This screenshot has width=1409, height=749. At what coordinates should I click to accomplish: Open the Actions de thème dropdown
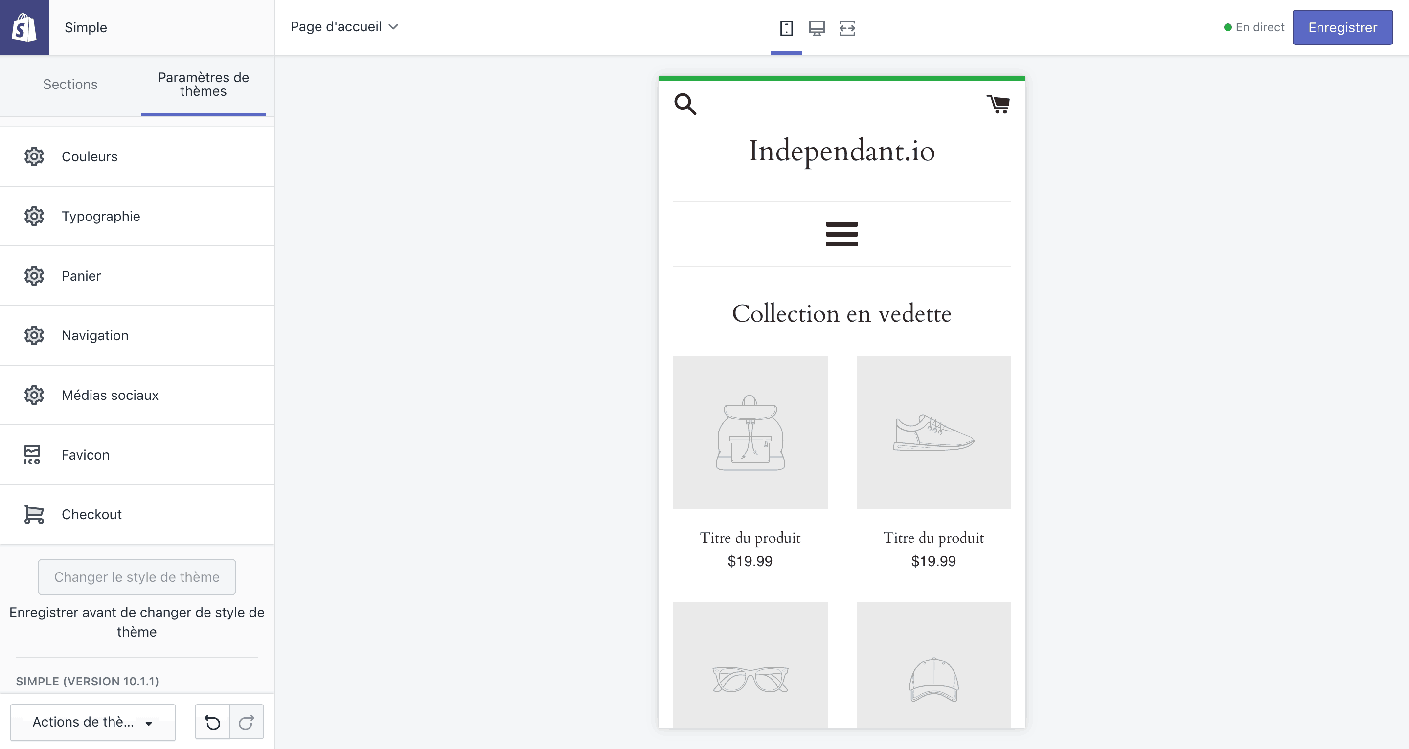[93, 722]
